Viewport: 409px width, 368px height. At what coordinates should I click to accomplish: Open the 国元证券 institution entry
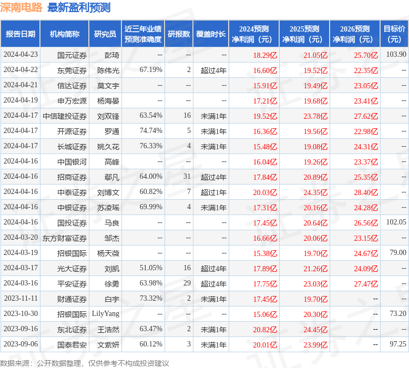pos(72,55)
